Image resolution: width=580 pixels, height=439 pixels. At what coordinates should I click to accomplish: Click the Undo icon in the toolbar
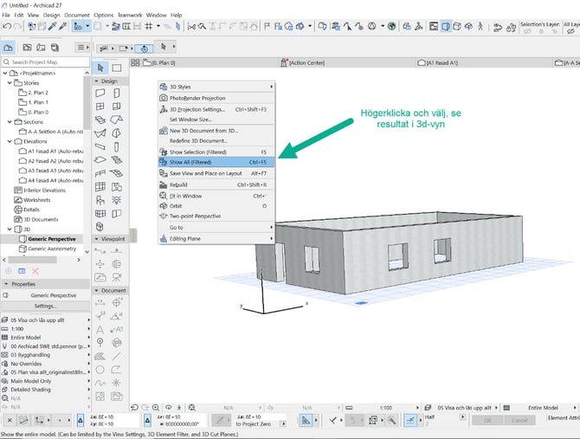tap(7, 28)
